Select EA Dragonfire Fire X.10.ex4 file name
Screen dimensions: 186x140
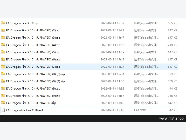click(24, 110)
